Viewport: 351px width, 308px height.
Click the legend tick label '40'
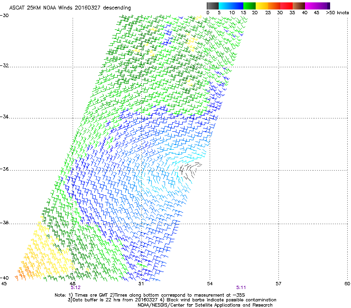click(305, 13)
